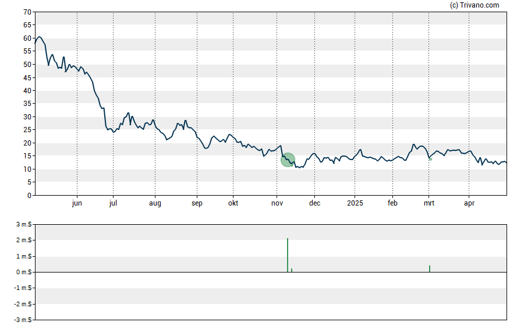Click the '30' y-axis label
517x329 pixels.
[x=27, y=117]
